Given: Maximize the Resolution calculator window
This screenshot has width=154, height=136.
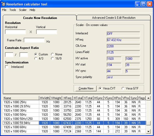Looking at the screenshot, I should [144, 4].
